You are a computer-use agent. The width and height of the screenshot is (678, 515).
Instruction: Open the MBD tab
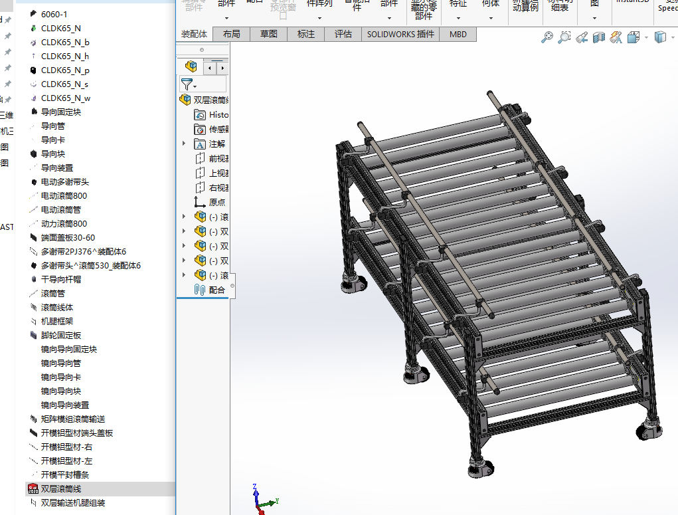458,34
